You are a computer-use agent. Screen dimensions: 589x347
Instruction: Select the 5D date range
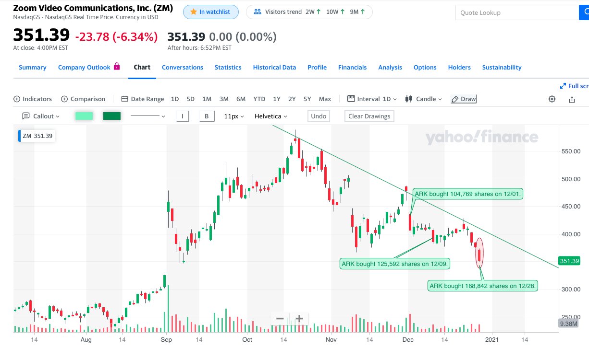tap(190, 99)
